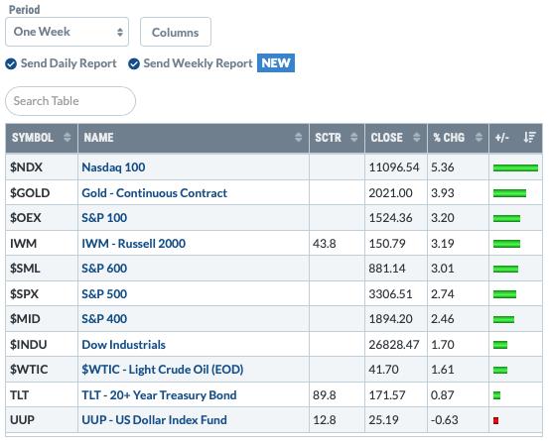
Task: Toggle Send Weekly Report checkbox
Action: (134, 64)
